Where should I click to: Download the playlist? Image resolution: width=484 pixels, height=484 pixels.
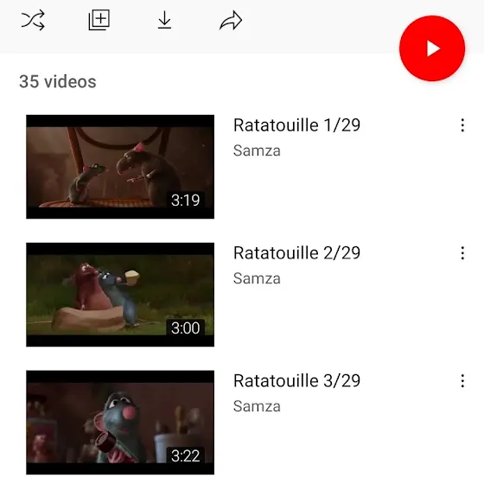pyautogui.click(x=164, y=21)
